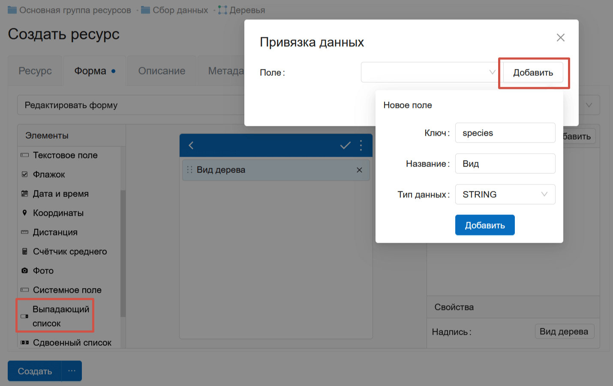Screen dimensions: 613x386
Task: Expand the Поле dropdown in data binding
Action: point(429,72)
